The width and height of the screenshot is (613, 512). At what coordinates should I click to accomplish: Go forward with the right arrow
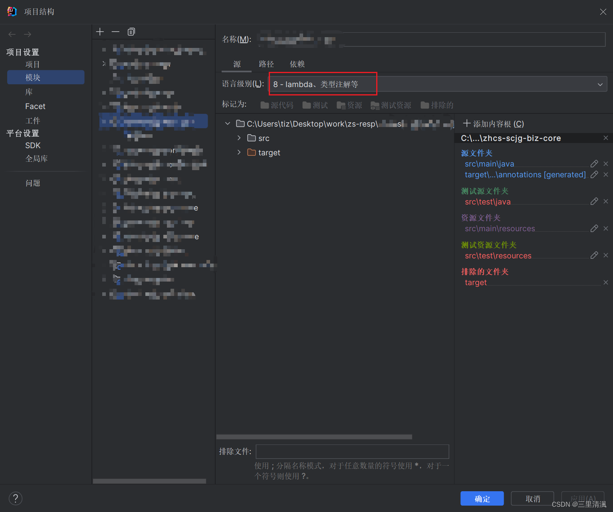tap(28, 34)
